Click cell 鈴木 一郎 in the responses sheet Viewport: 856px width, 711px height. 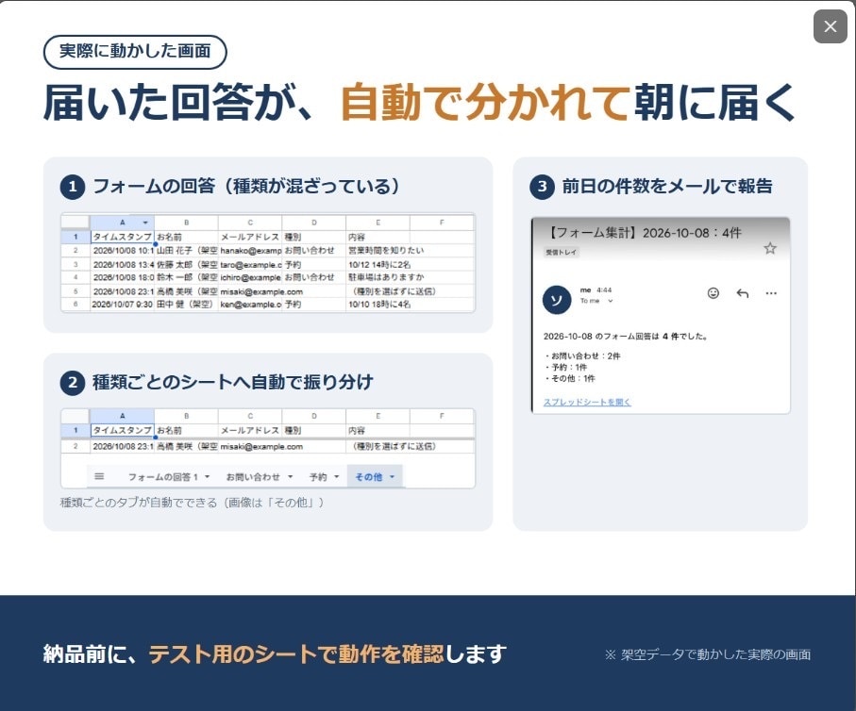tap(186, 277)
